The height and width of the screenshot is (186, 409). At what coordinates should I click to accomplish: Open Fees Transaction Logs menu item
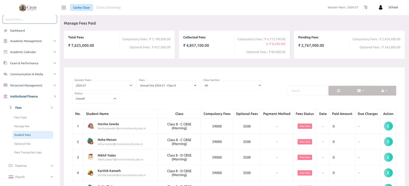point(28,152)
